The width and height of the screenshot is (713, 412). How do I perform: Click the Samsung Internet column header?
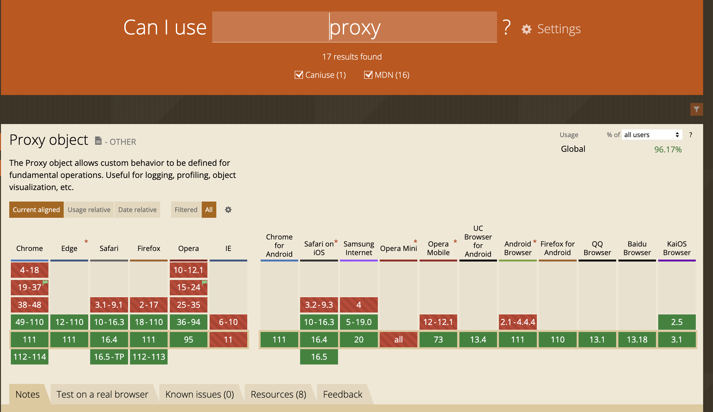(x=359, y=248)
